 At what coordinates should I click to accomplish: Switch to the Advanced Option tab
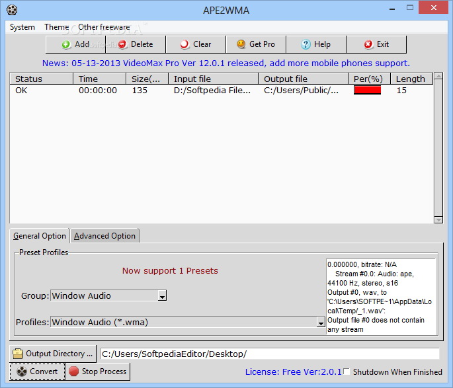point(104,236)
